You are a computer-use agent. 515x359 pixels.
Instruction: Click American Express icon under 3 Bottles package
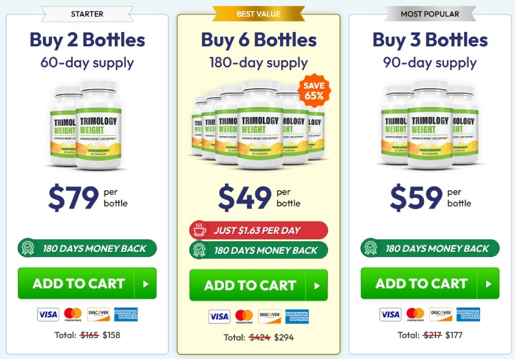pos(468,314)
